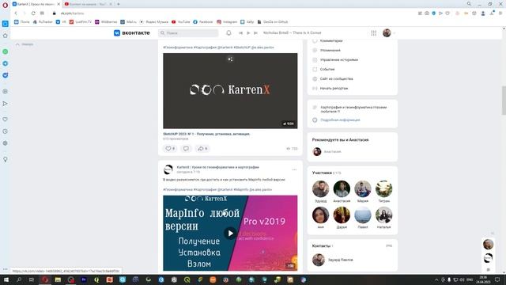This screenshot has width=506, height=285.
Task: Switch to the YouTube browser tab
Action: (x=88, y=4)
